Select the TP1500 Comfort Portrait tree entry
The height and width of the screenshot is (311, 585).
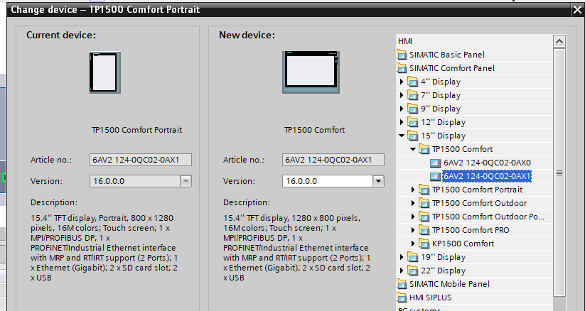click(477, 190)
